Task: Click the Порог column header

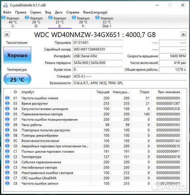Action: tap(141, 92)
